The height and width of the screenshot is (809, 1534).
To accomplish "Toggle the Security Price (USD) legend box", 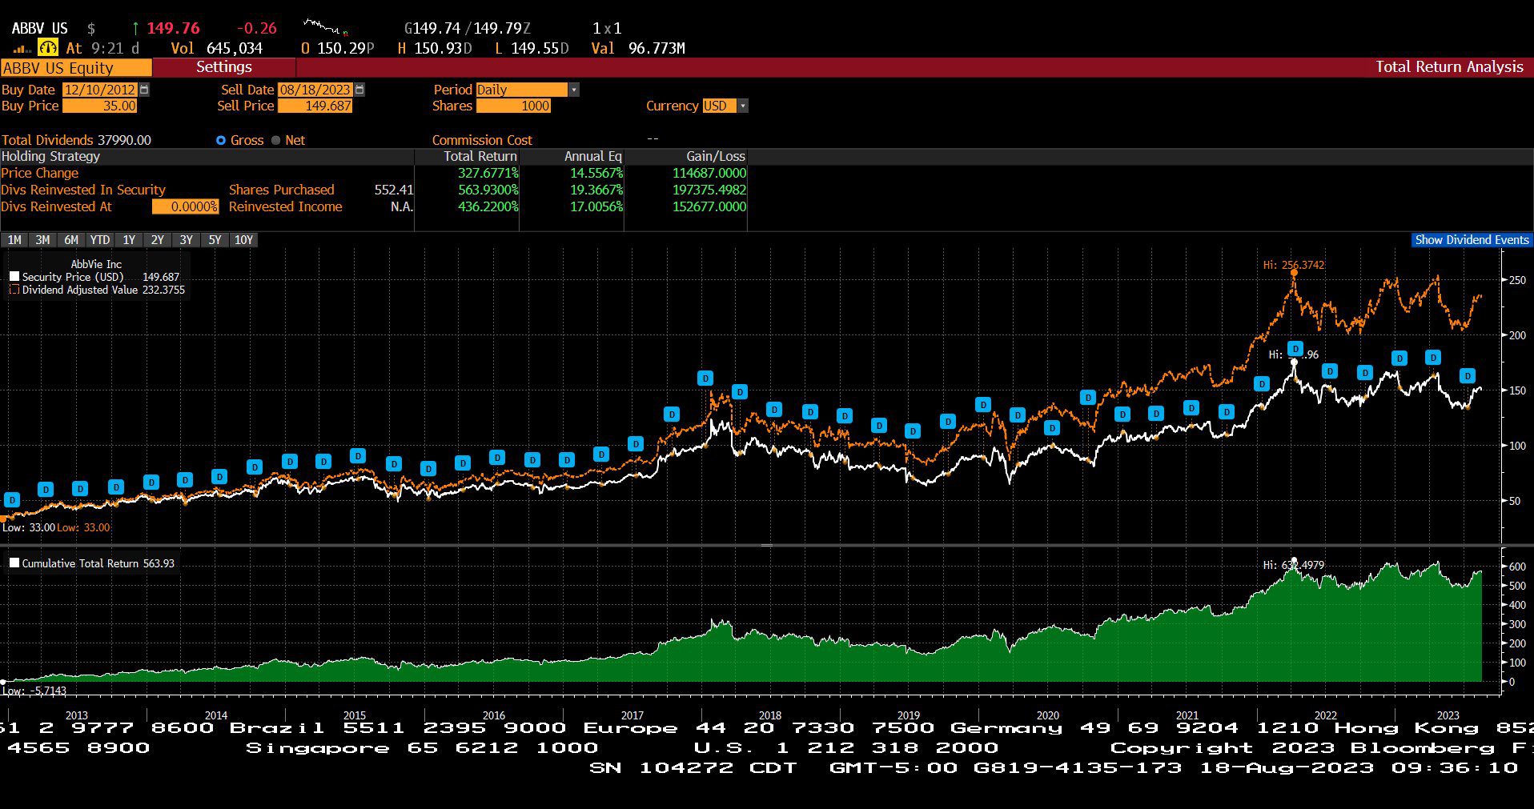I will pos(14,277).
